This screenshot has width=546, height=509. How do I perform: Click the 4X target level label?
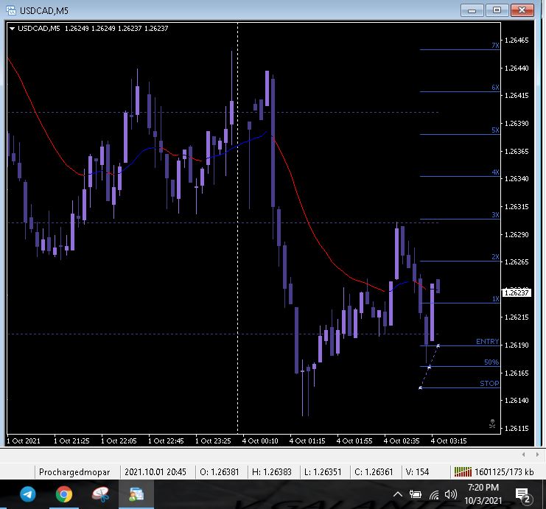[x=495, y=172]
